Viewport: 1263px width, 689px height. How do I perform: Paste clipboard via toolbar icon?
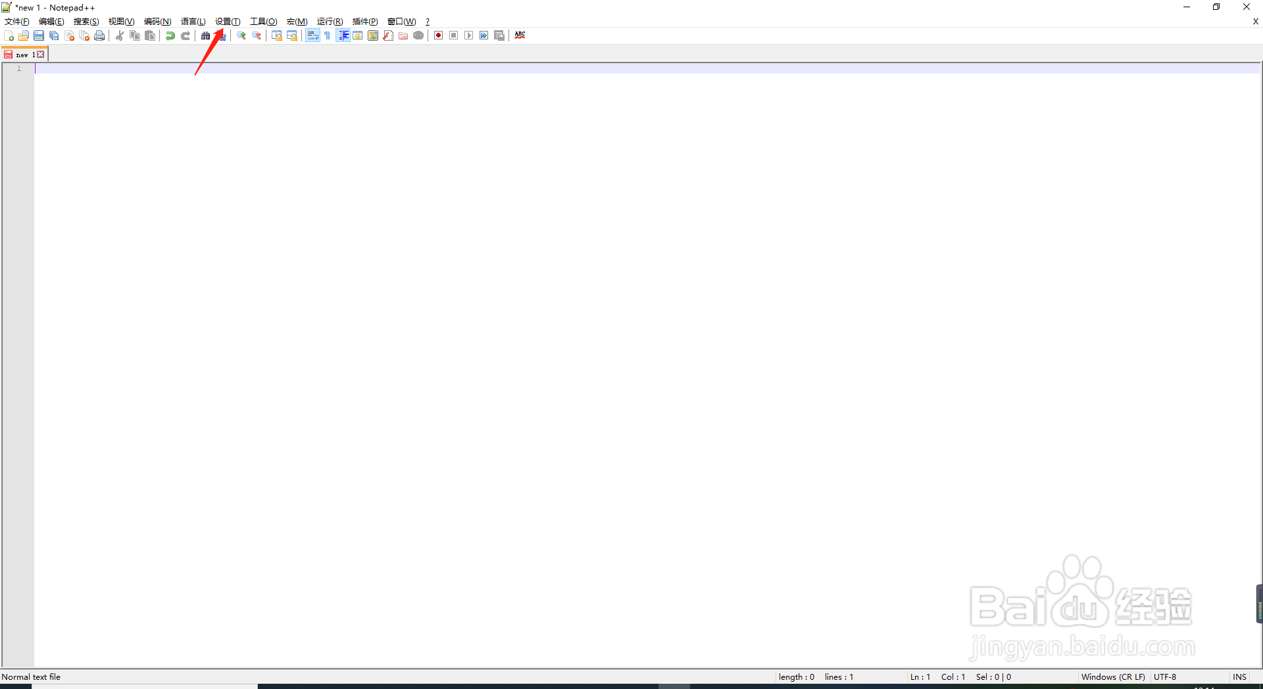point(150,36)
